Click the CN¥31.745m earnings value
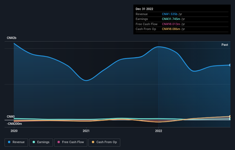235x150 pixels. pos(171,19)
